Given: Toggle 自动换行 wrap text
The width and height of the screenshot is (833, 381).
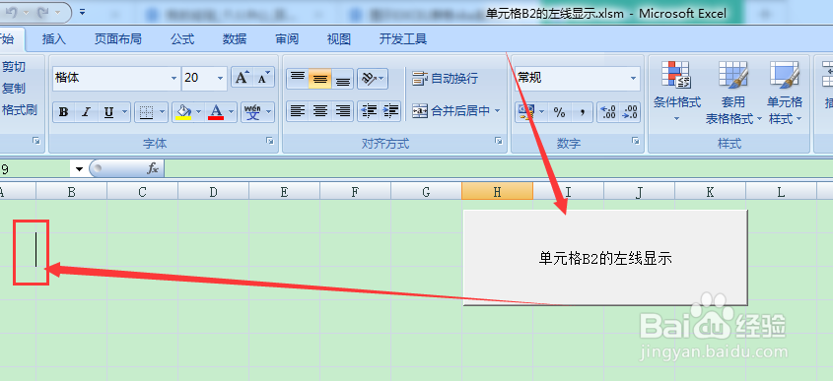Looking at the screenshot, I should (x=445, y=79).
